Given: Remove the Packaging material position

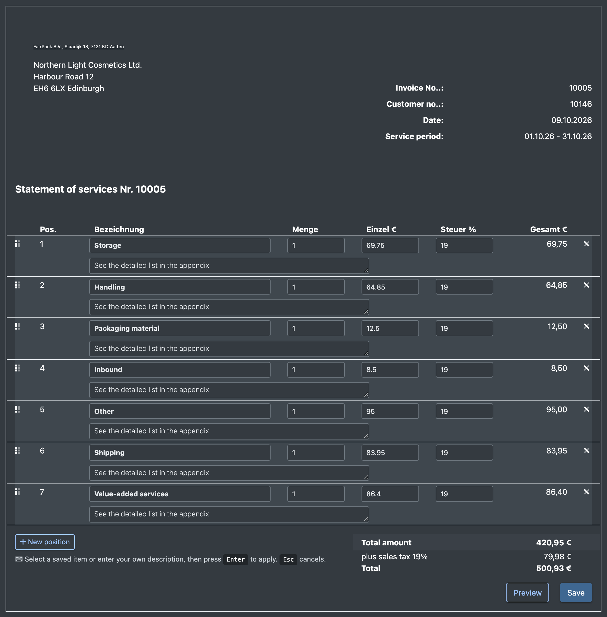Looking at the screenshot, I should click(586, 327).
